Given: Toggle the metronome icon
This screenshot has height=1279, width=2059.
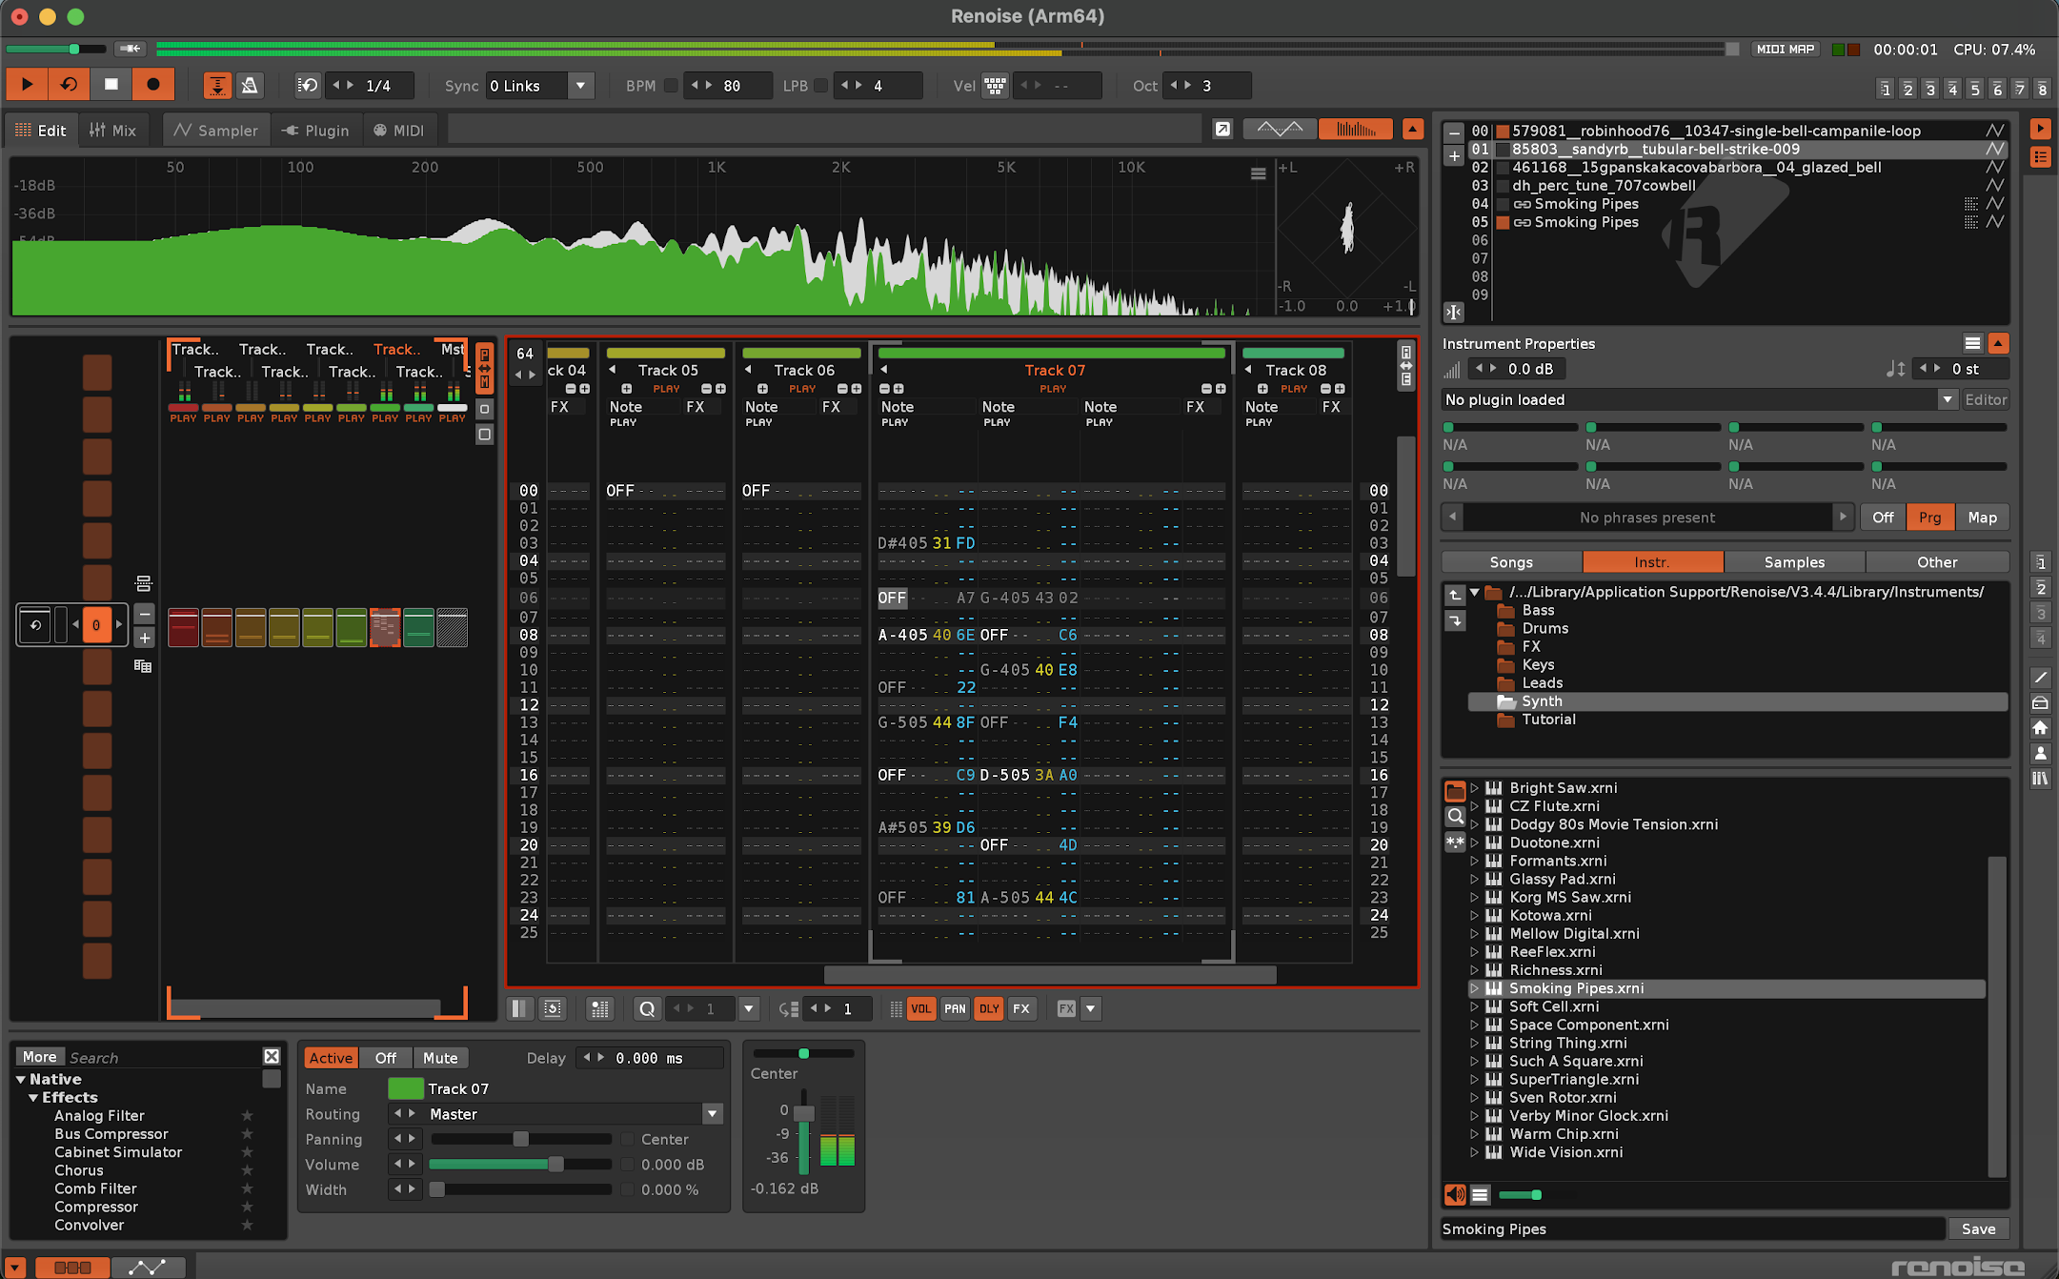Looking at the screenshot, I should click(250, 86).
